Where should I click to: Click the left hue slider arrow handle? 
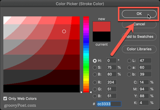coord(81,92)
